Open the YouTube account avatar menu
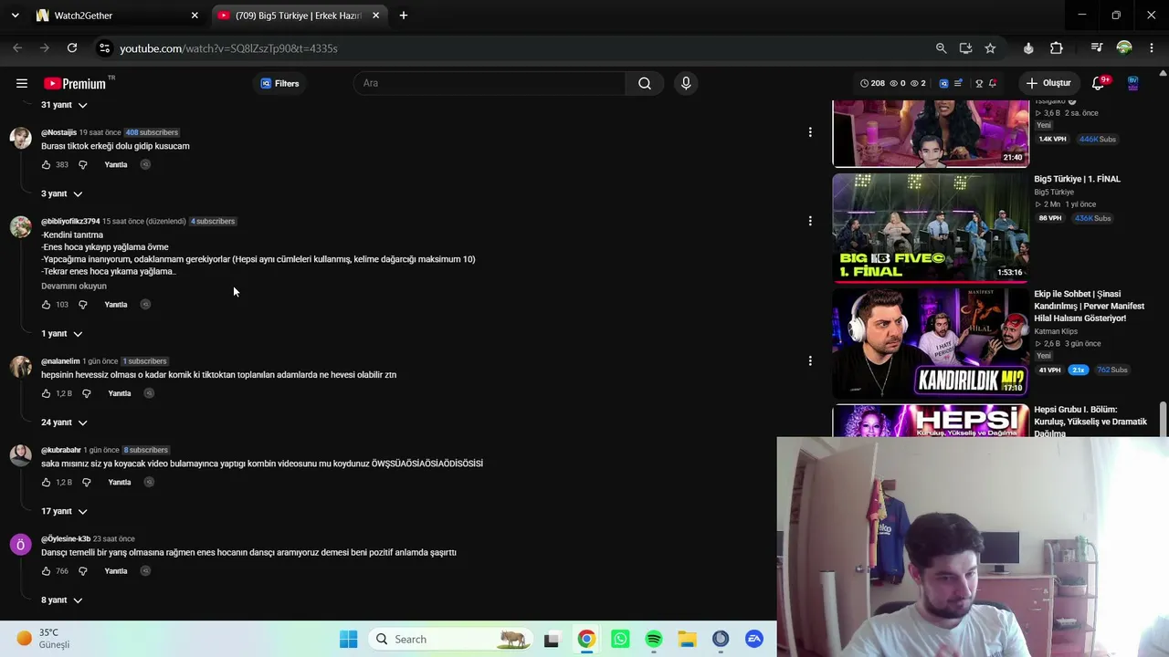The height and width of the screenshot is (657, 1169). pos(1133,83)
